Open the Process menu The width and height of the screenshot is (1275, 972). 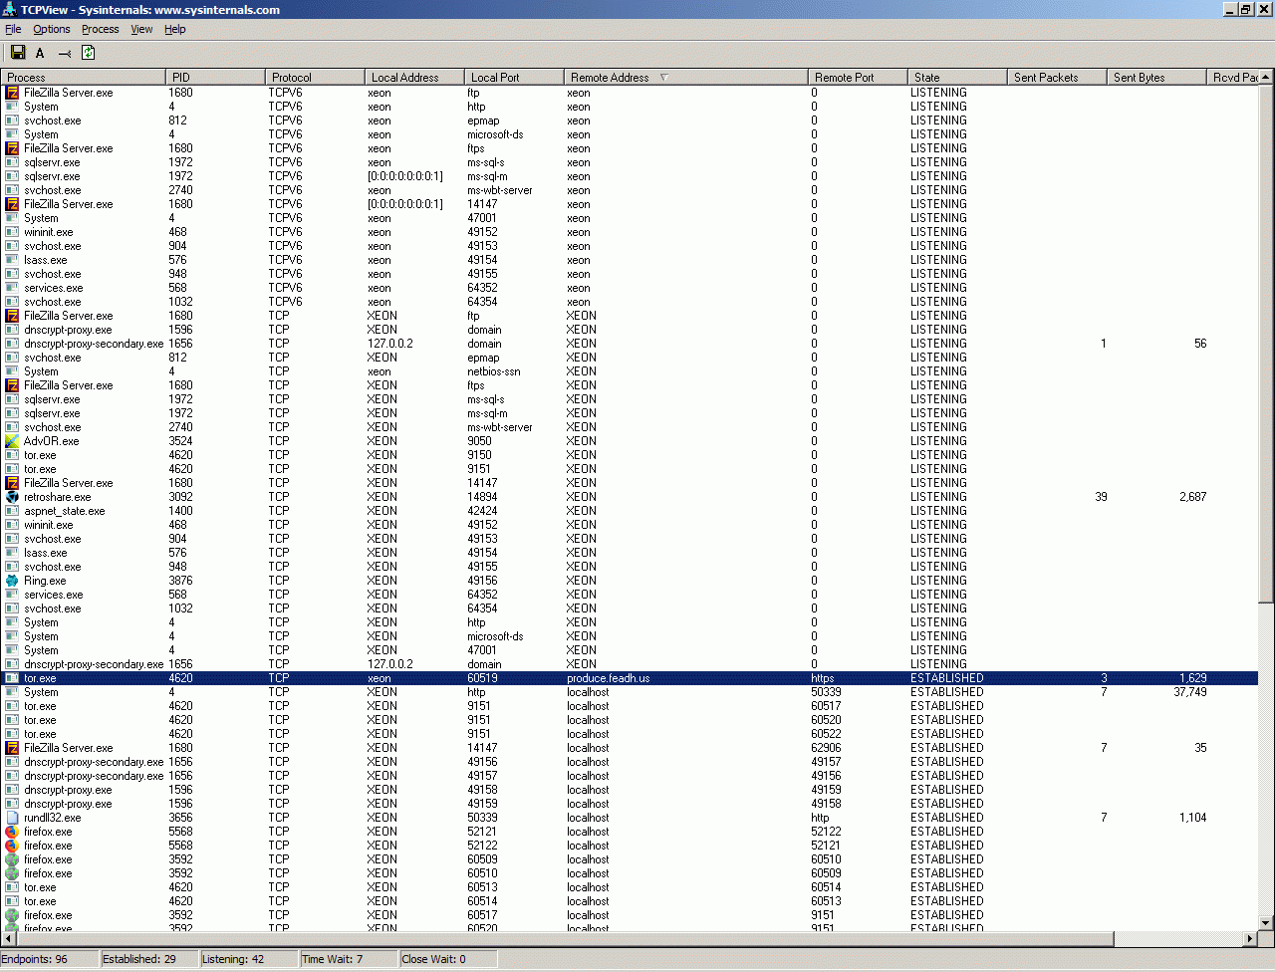(x=101, y=29)
